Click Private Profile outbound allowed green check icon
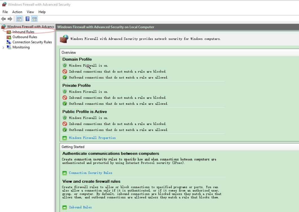This screenshot has width=299, height=212. [x=65, y=104]
